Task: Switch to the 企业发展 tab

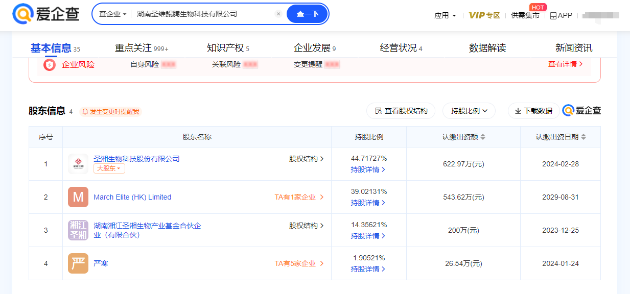Action: 315,48
